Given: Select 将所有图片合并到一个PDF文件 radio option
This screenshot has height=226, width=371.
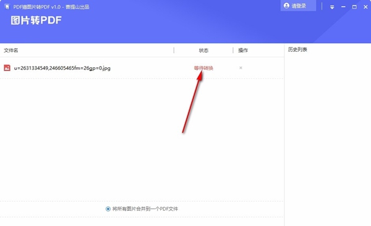Looking at the screenshot, I should [108, 209].
